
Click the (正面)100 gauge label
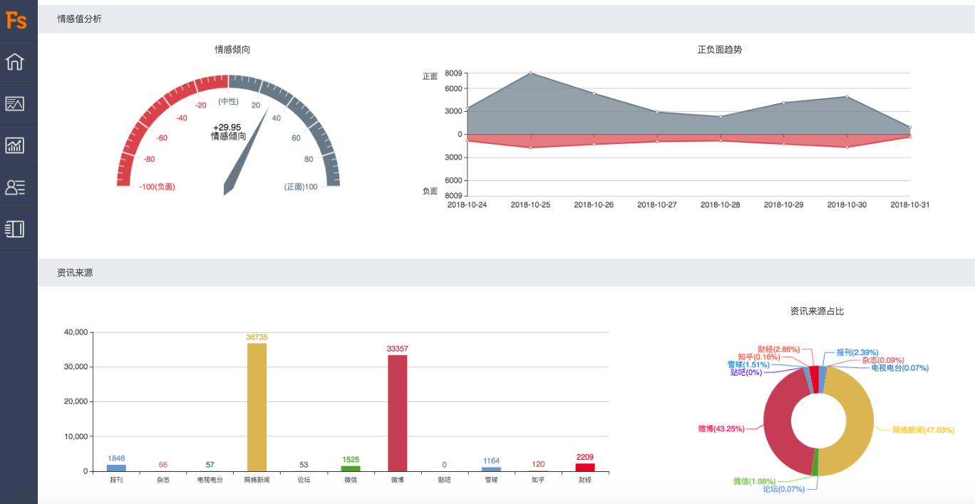(x=301, y=187)
